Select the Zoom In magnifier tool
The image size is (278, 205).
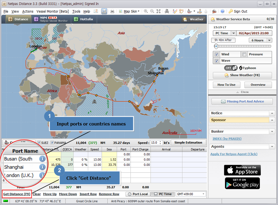pyautogui.click(x=146, y=11)
